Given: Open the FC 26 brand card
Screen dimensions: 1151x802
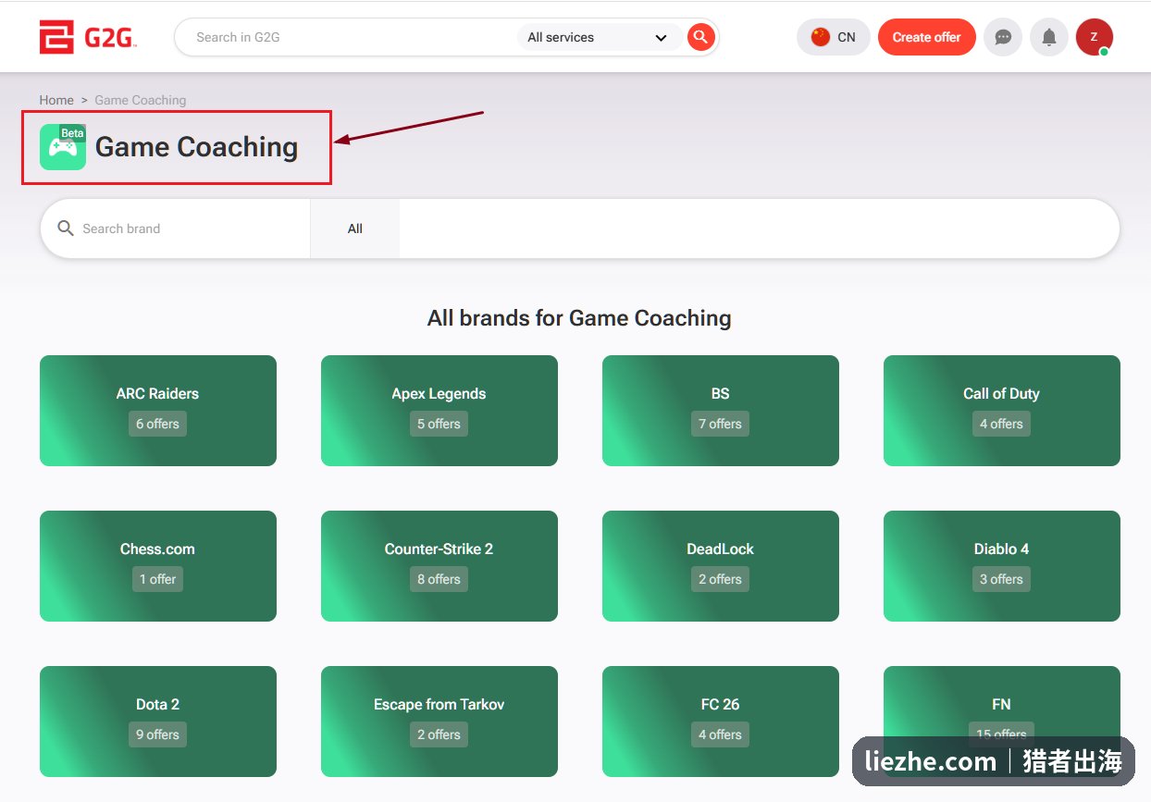Looking at the screenshot, I should coord(721,722).
